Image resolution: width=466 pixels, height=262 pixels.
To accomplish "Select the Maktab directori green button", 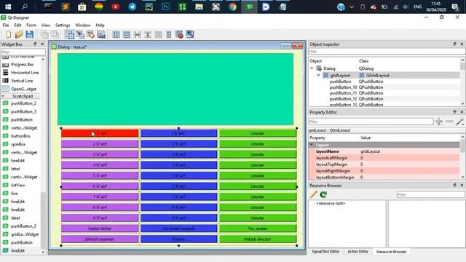I will (258, 239).
